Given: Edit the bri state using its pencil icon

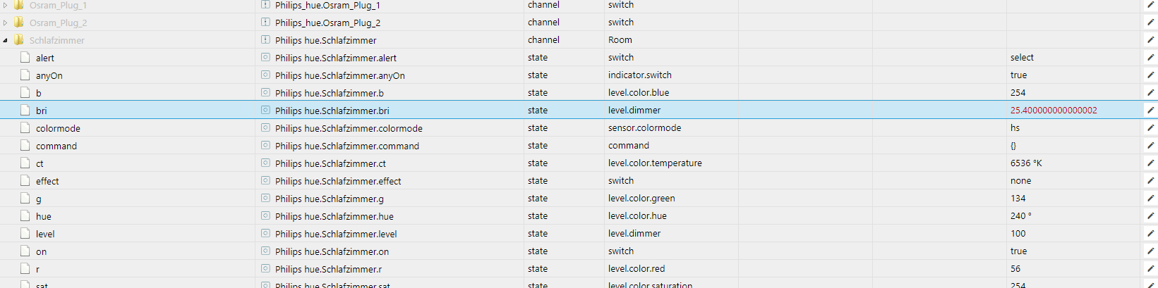Looking at the screenshot, I should (1151, 111).
